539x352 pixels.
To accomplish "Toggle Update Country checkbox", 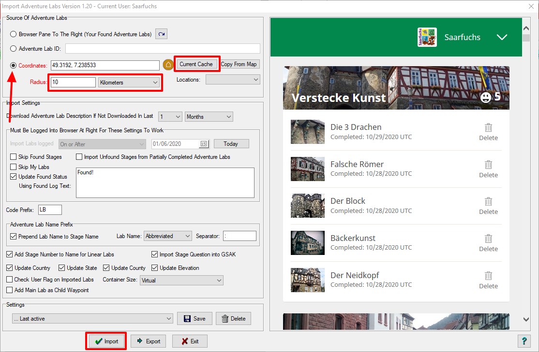I will tap(10, 268).
